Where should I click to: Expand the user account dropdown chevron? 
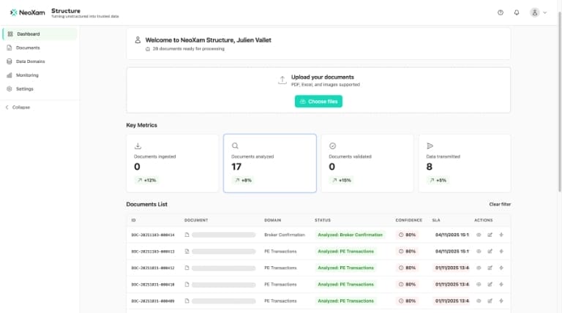544,12
